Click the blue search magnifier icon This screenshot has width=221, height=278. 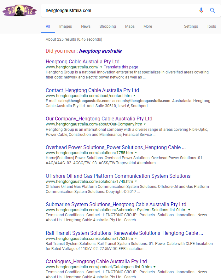click(x=212, y=10)
